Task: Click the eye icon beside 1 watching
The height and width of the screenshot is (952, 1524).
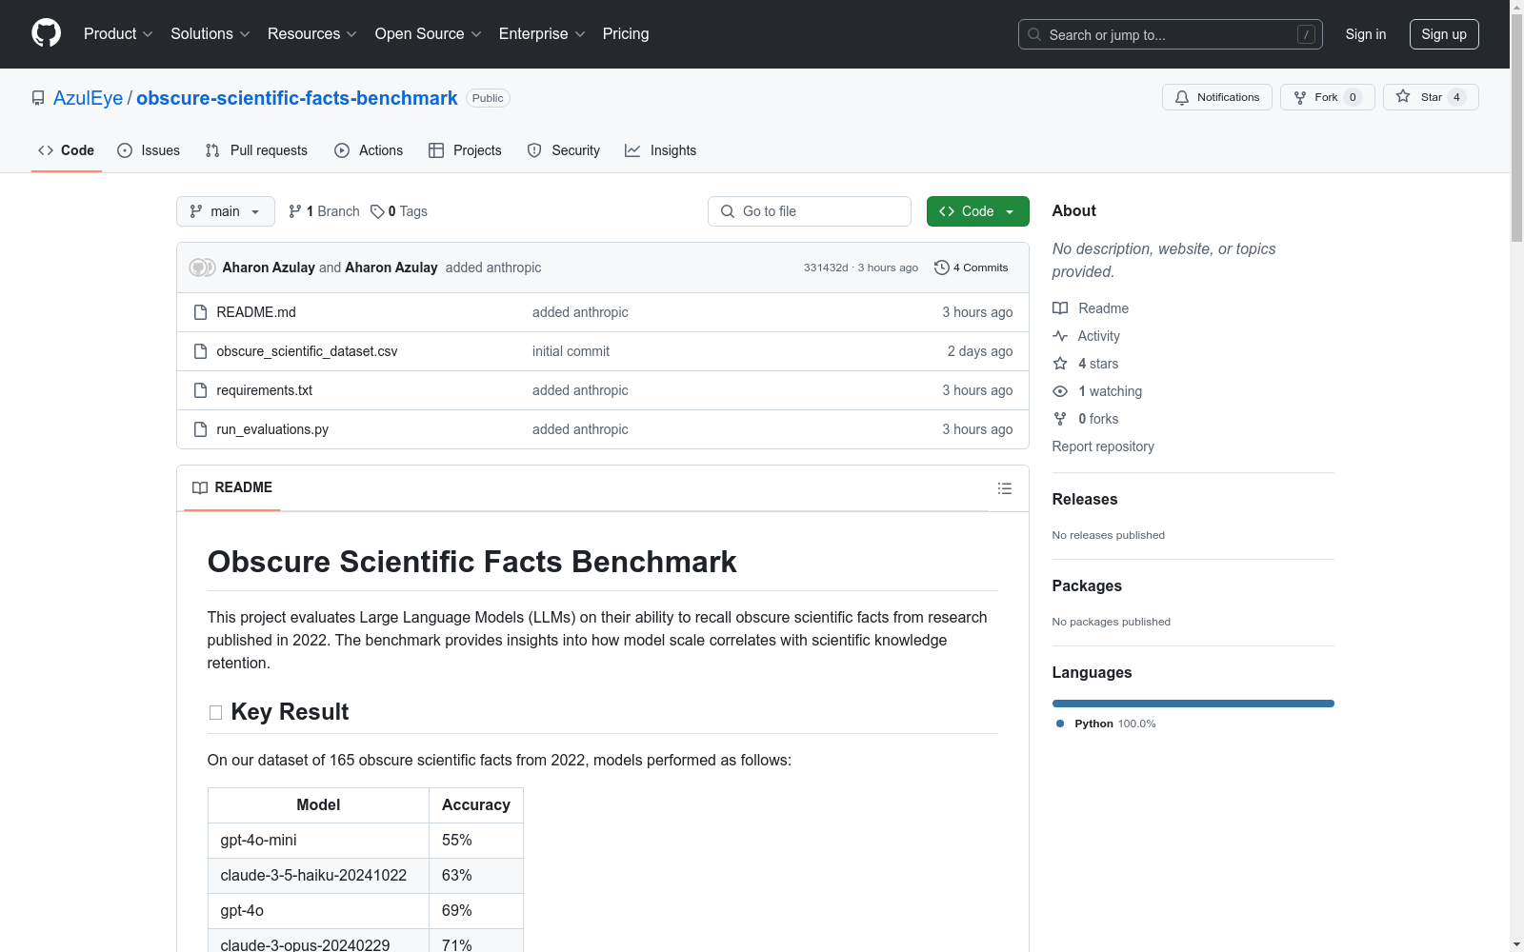Action: [x=1060, y=391]
